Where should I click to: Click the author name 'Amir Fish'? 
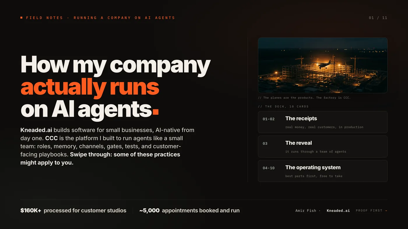(x=306, y=210)
